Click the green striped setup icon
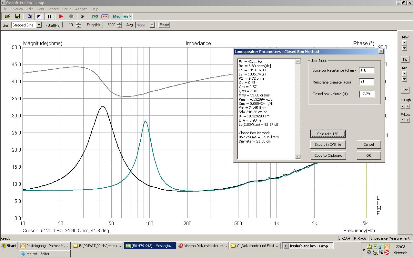The image size is (413, 258). [x=95, y=16]
